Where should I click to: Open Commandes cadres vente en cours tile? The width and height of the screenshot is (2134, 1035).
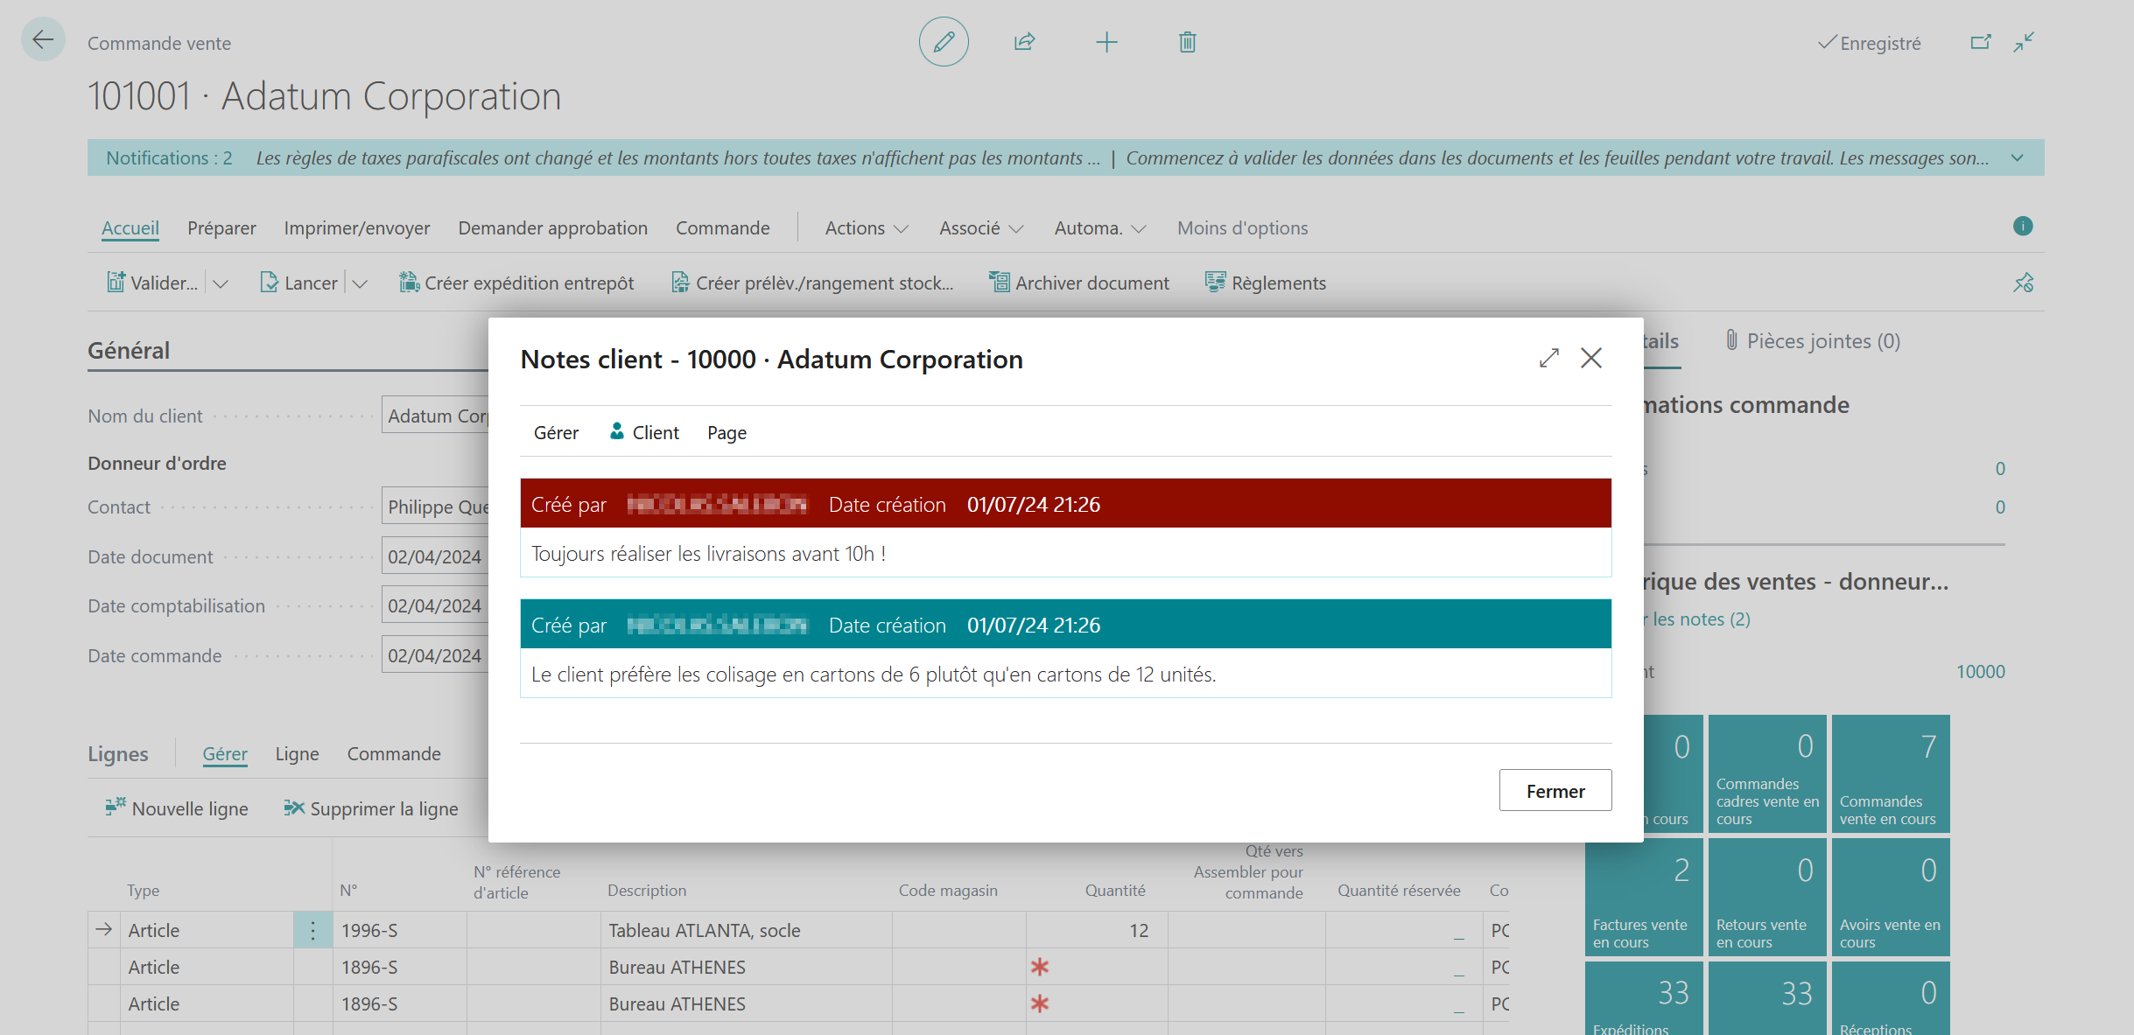[x=1767, y=773]
